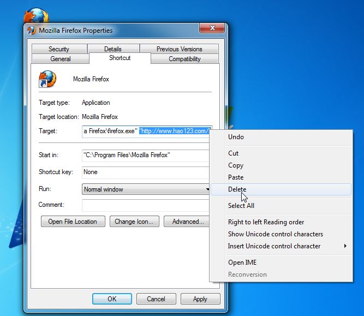This screenshot has height=316, width=364.
Task: Open the Compatibility tab
Action: tap(184, 59)
